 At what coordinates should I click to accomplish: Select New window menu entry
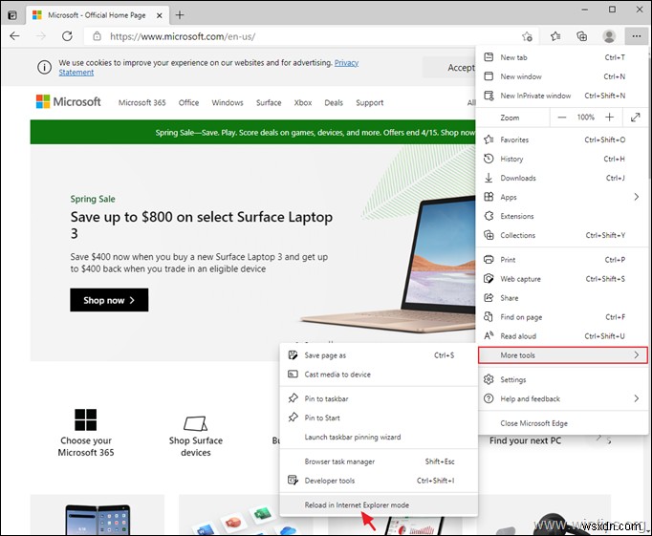pyautogui.click(x=562, y=76)
